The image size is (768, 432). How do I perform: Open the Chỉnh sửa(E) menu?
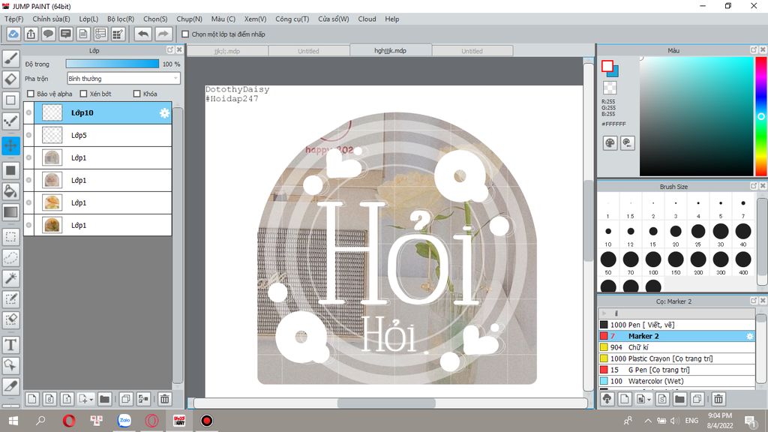(52, 19)
